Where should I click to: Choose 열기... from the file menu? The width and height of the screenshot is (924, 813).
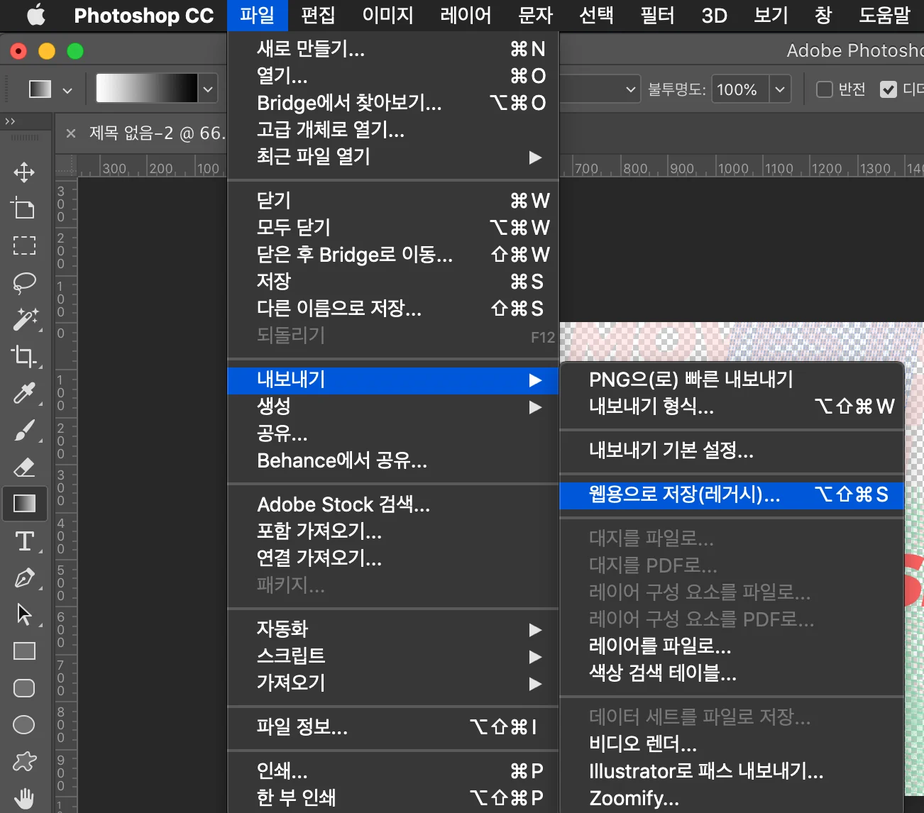(x=393, y=76)
